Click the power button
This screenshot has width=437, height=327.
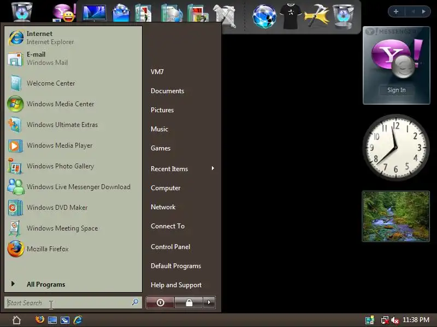(160, 302)
